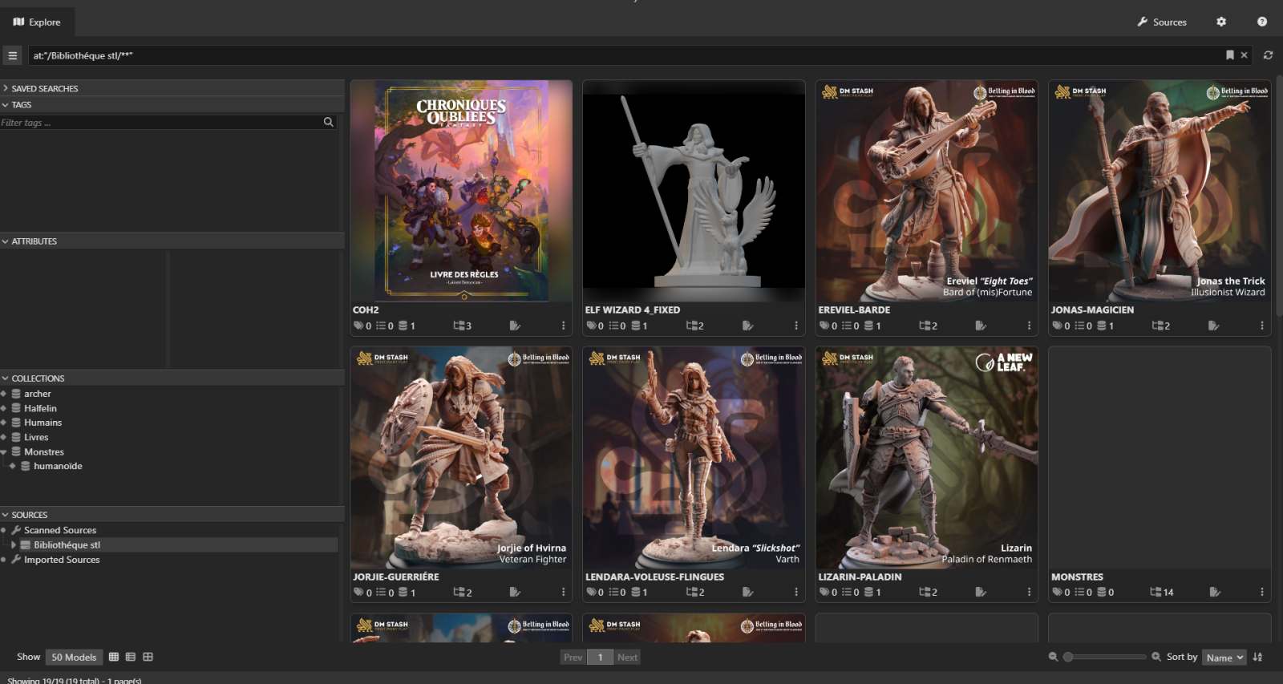Refresh the model list
This screenshot has height=684, width=1283.
1268,55
